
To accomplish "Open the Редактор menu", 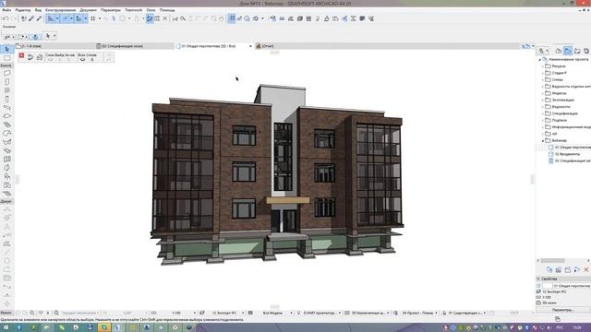I will point(22,10).
